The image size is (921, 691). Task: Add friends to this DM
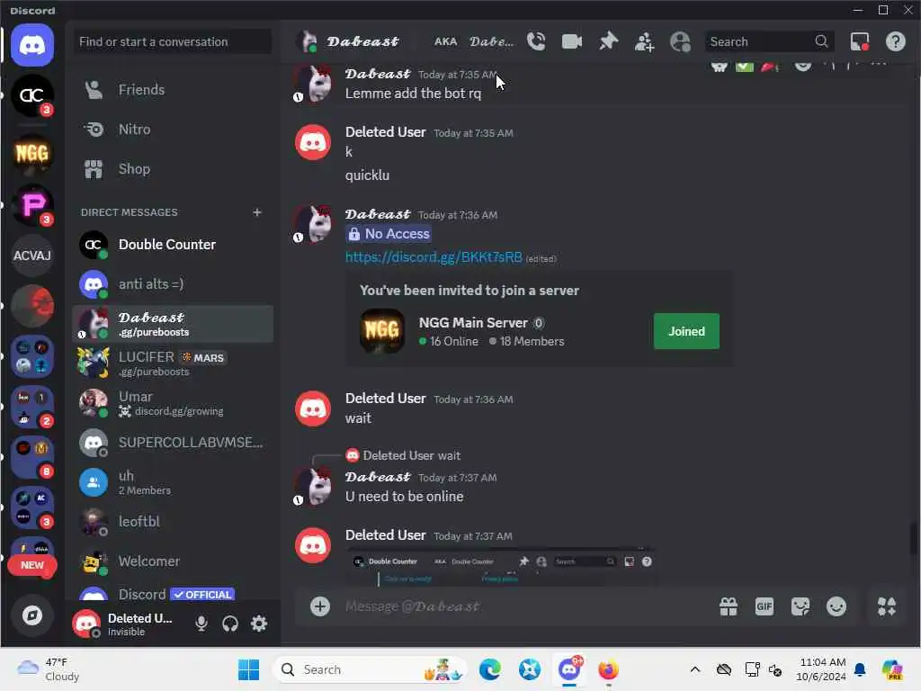[x=644, y=41]
